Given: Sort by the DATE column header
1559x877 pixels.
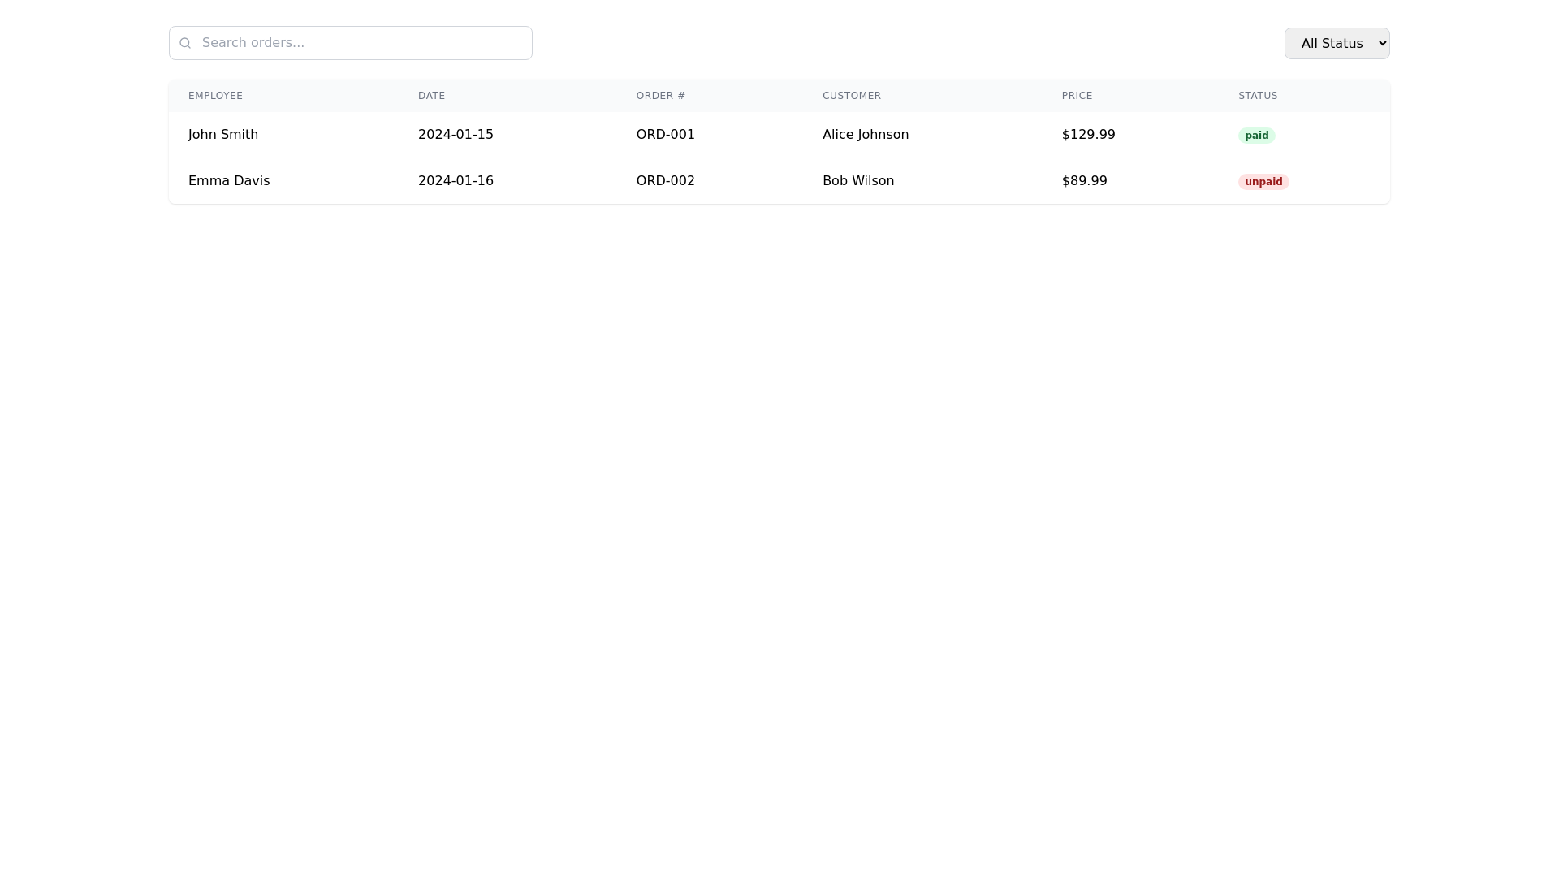Looking at the screenshot, I should coord(431,96).
